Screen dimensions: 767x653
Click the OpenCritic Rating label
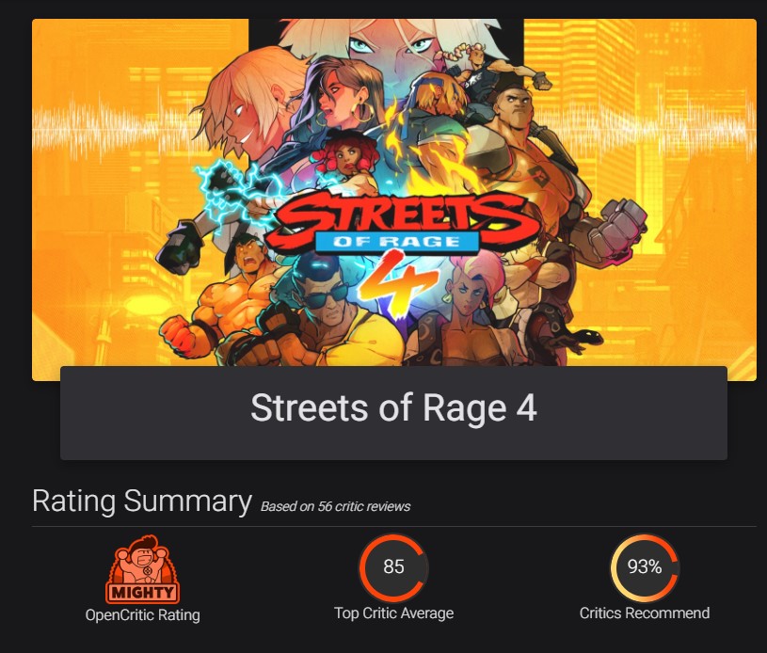[x=142, y=614]
